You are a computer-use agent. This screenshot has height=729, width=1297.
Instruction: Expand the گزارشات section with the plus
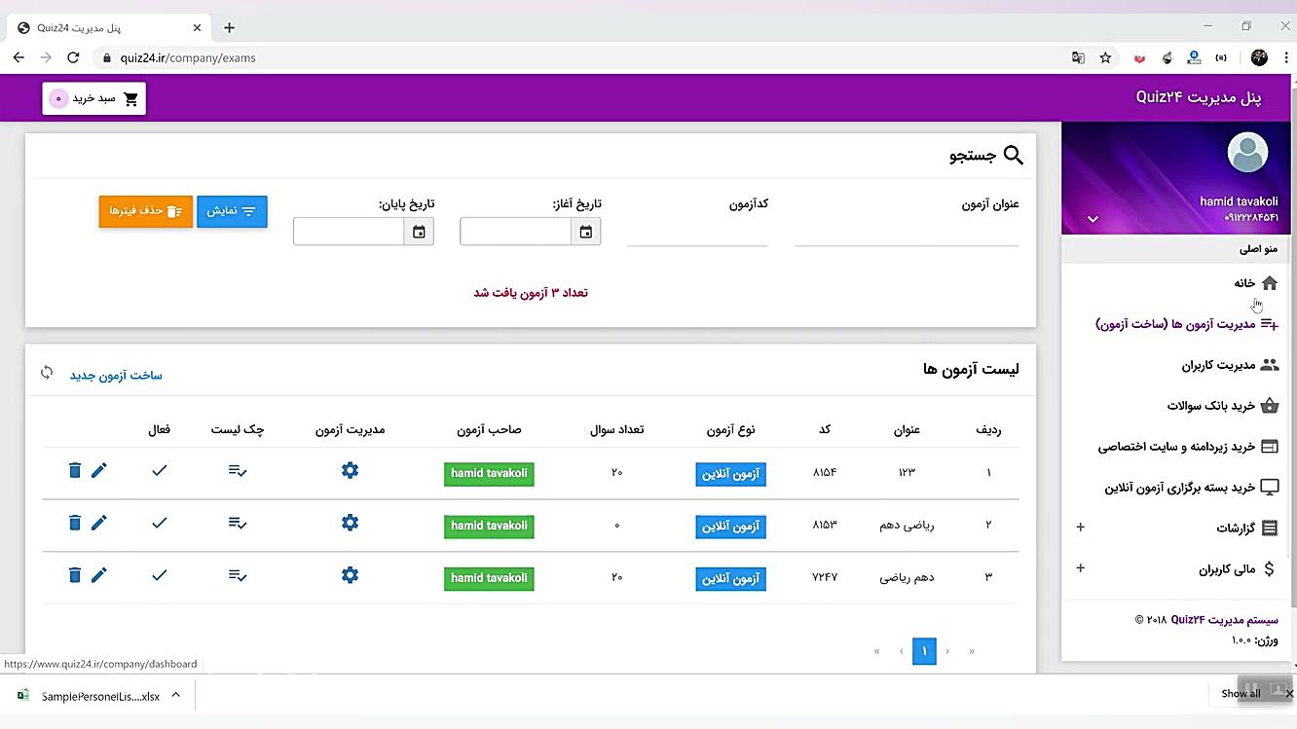pos(1080,527)
